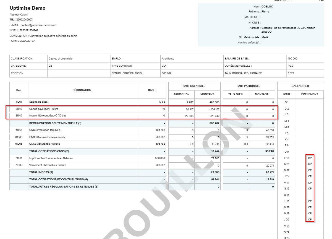This screenshot has width=332, height=239.
Task: Click the DÉSIGNATION column header
Action: [x=82, y=90]
